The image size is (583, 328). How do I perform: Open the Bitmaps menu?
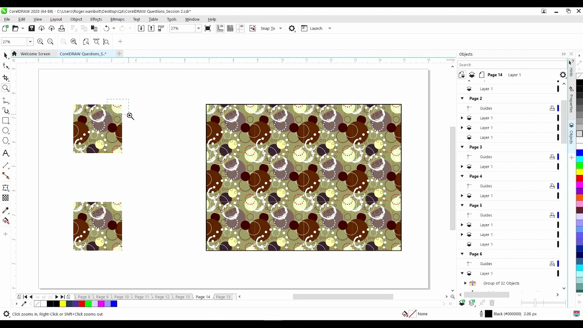(x=118, y=19)
